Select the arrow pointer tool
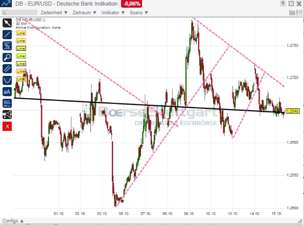Viewport: 304px width, 225px height. tap(7, 23)
